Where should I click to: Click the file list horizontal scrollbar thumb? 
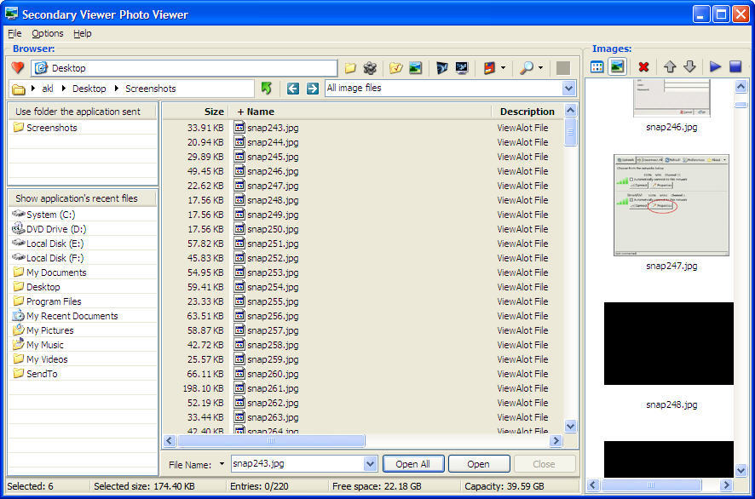pos(271,441)
